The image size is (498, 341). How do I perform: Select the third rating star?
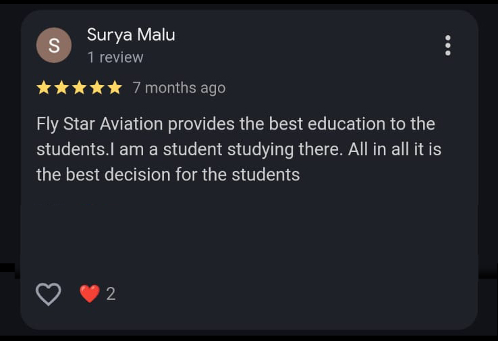79,88
